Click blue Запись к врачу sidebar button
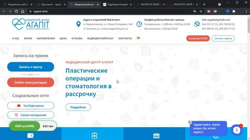The width and height of the screenshot is (250, 140). pos(30,67)
